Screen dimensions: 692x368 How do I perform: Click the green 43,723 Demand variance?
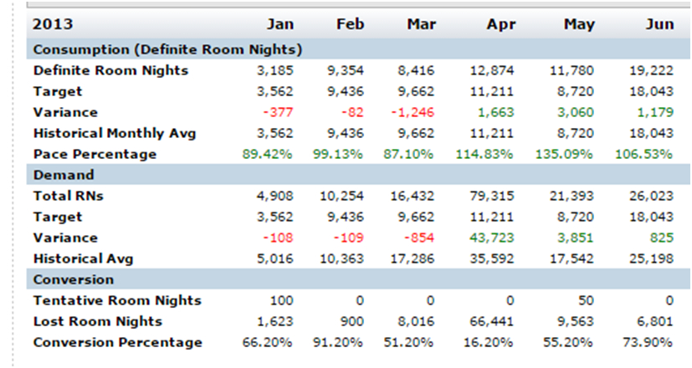pyautogui.click(x=492, y=238)
